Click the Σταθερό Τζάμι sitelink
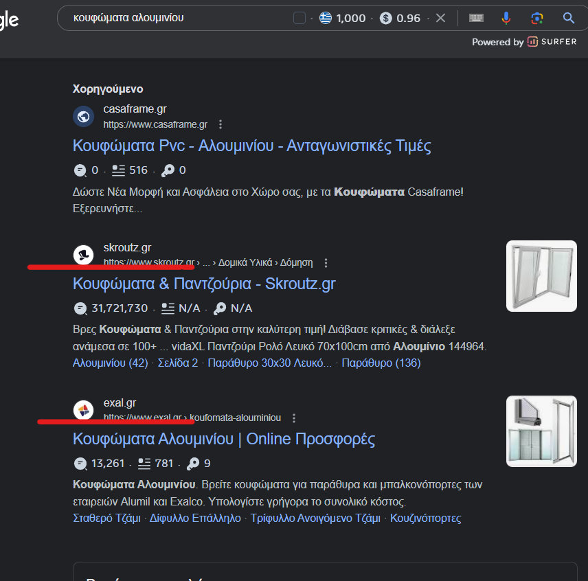This screenshot has width=588, height=581. [106, 518]
